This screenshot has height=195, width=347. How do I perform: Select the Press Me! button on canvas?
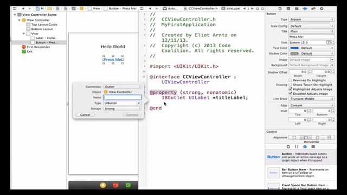coord(113,60)
